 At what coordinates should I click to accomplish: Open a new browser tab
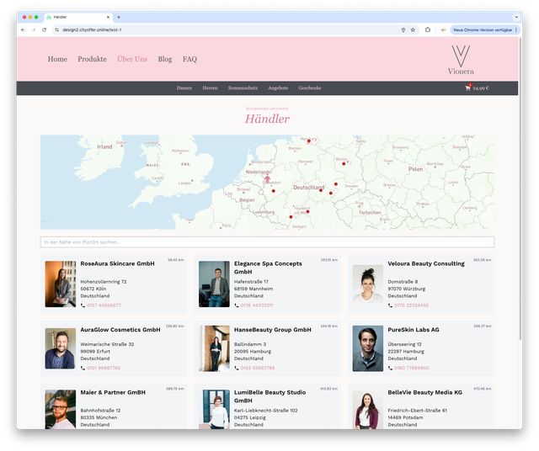point(119,17)
